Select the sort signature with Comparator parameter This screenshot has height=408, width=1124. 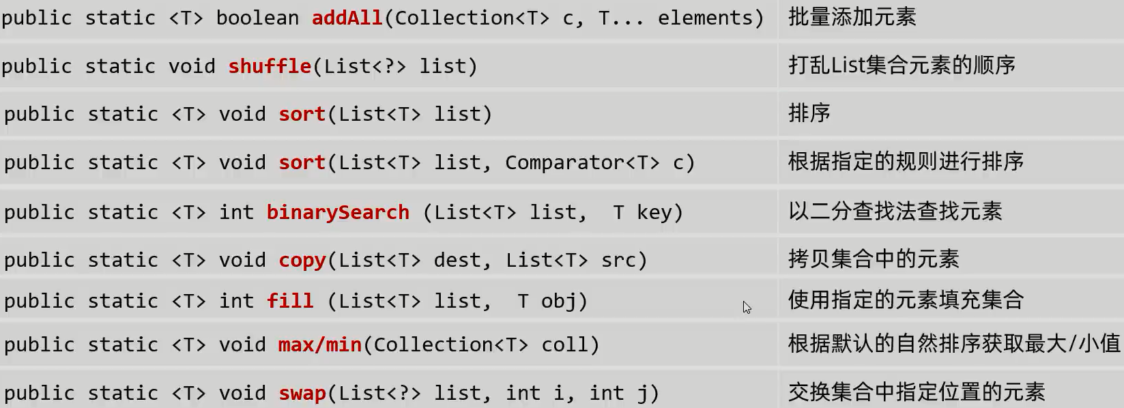[349, 162]
